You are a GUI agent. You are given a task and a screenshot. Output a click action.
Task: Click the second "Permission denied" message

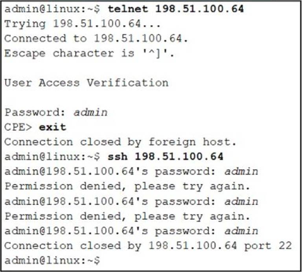127,216
